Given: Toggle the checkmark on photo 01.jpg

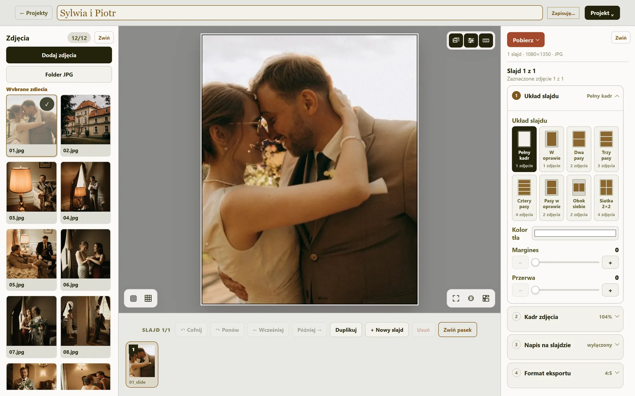Looking at the screenshot, I should coord(47,104).
